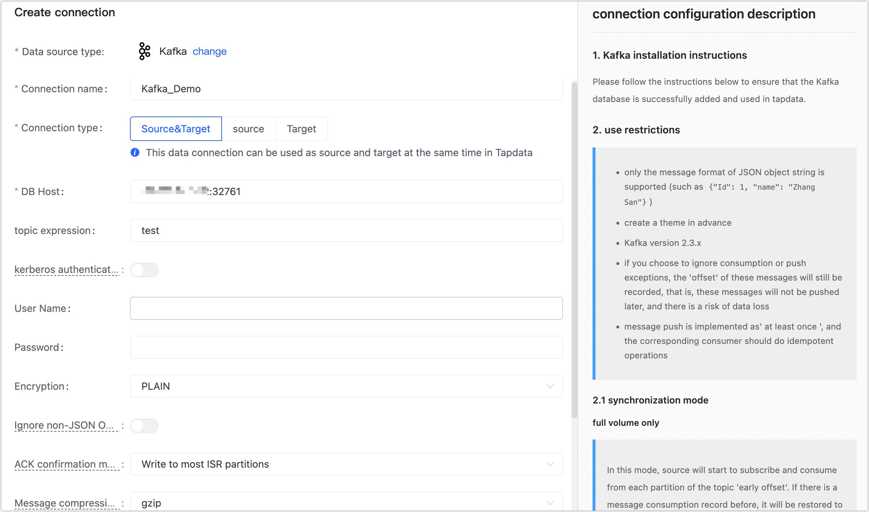
Task: Click the blue info icon under Connection type
Action: click(135, 153)
